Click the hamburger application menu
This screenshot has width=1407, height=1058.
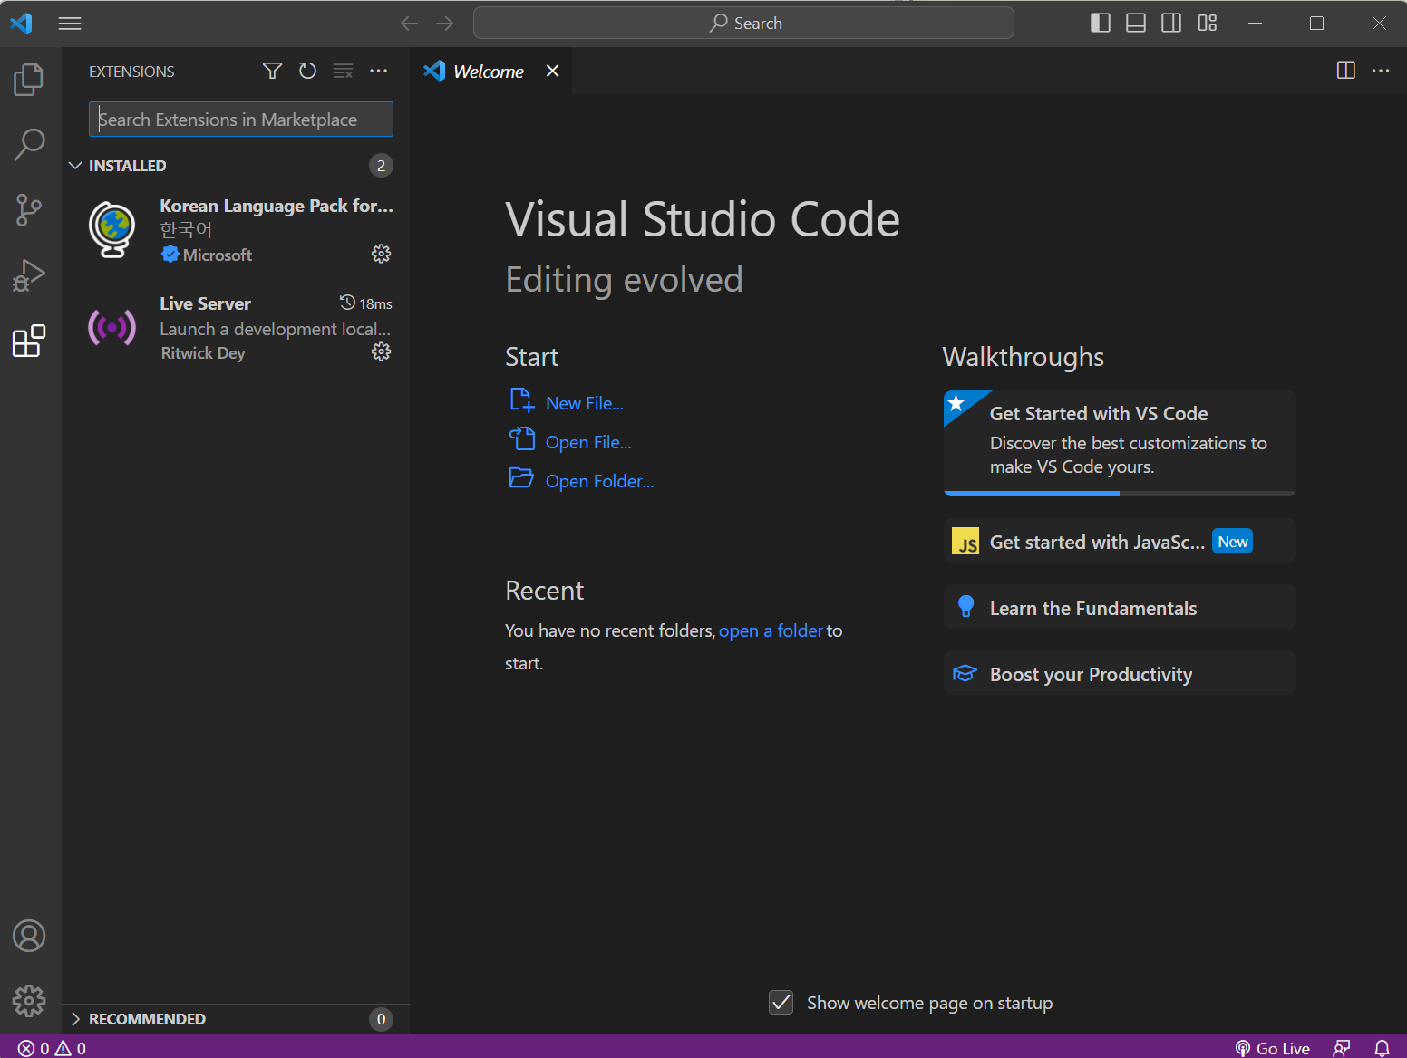[70, 24]
